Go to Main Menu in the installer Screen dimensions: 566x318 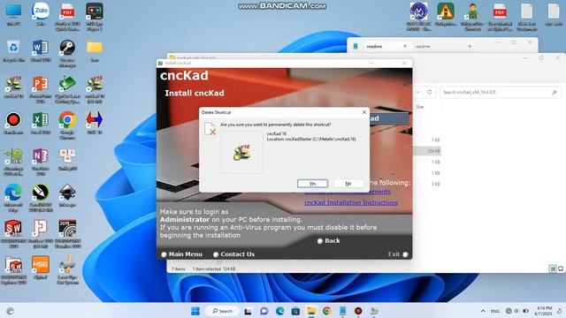(x=181, y=254)
